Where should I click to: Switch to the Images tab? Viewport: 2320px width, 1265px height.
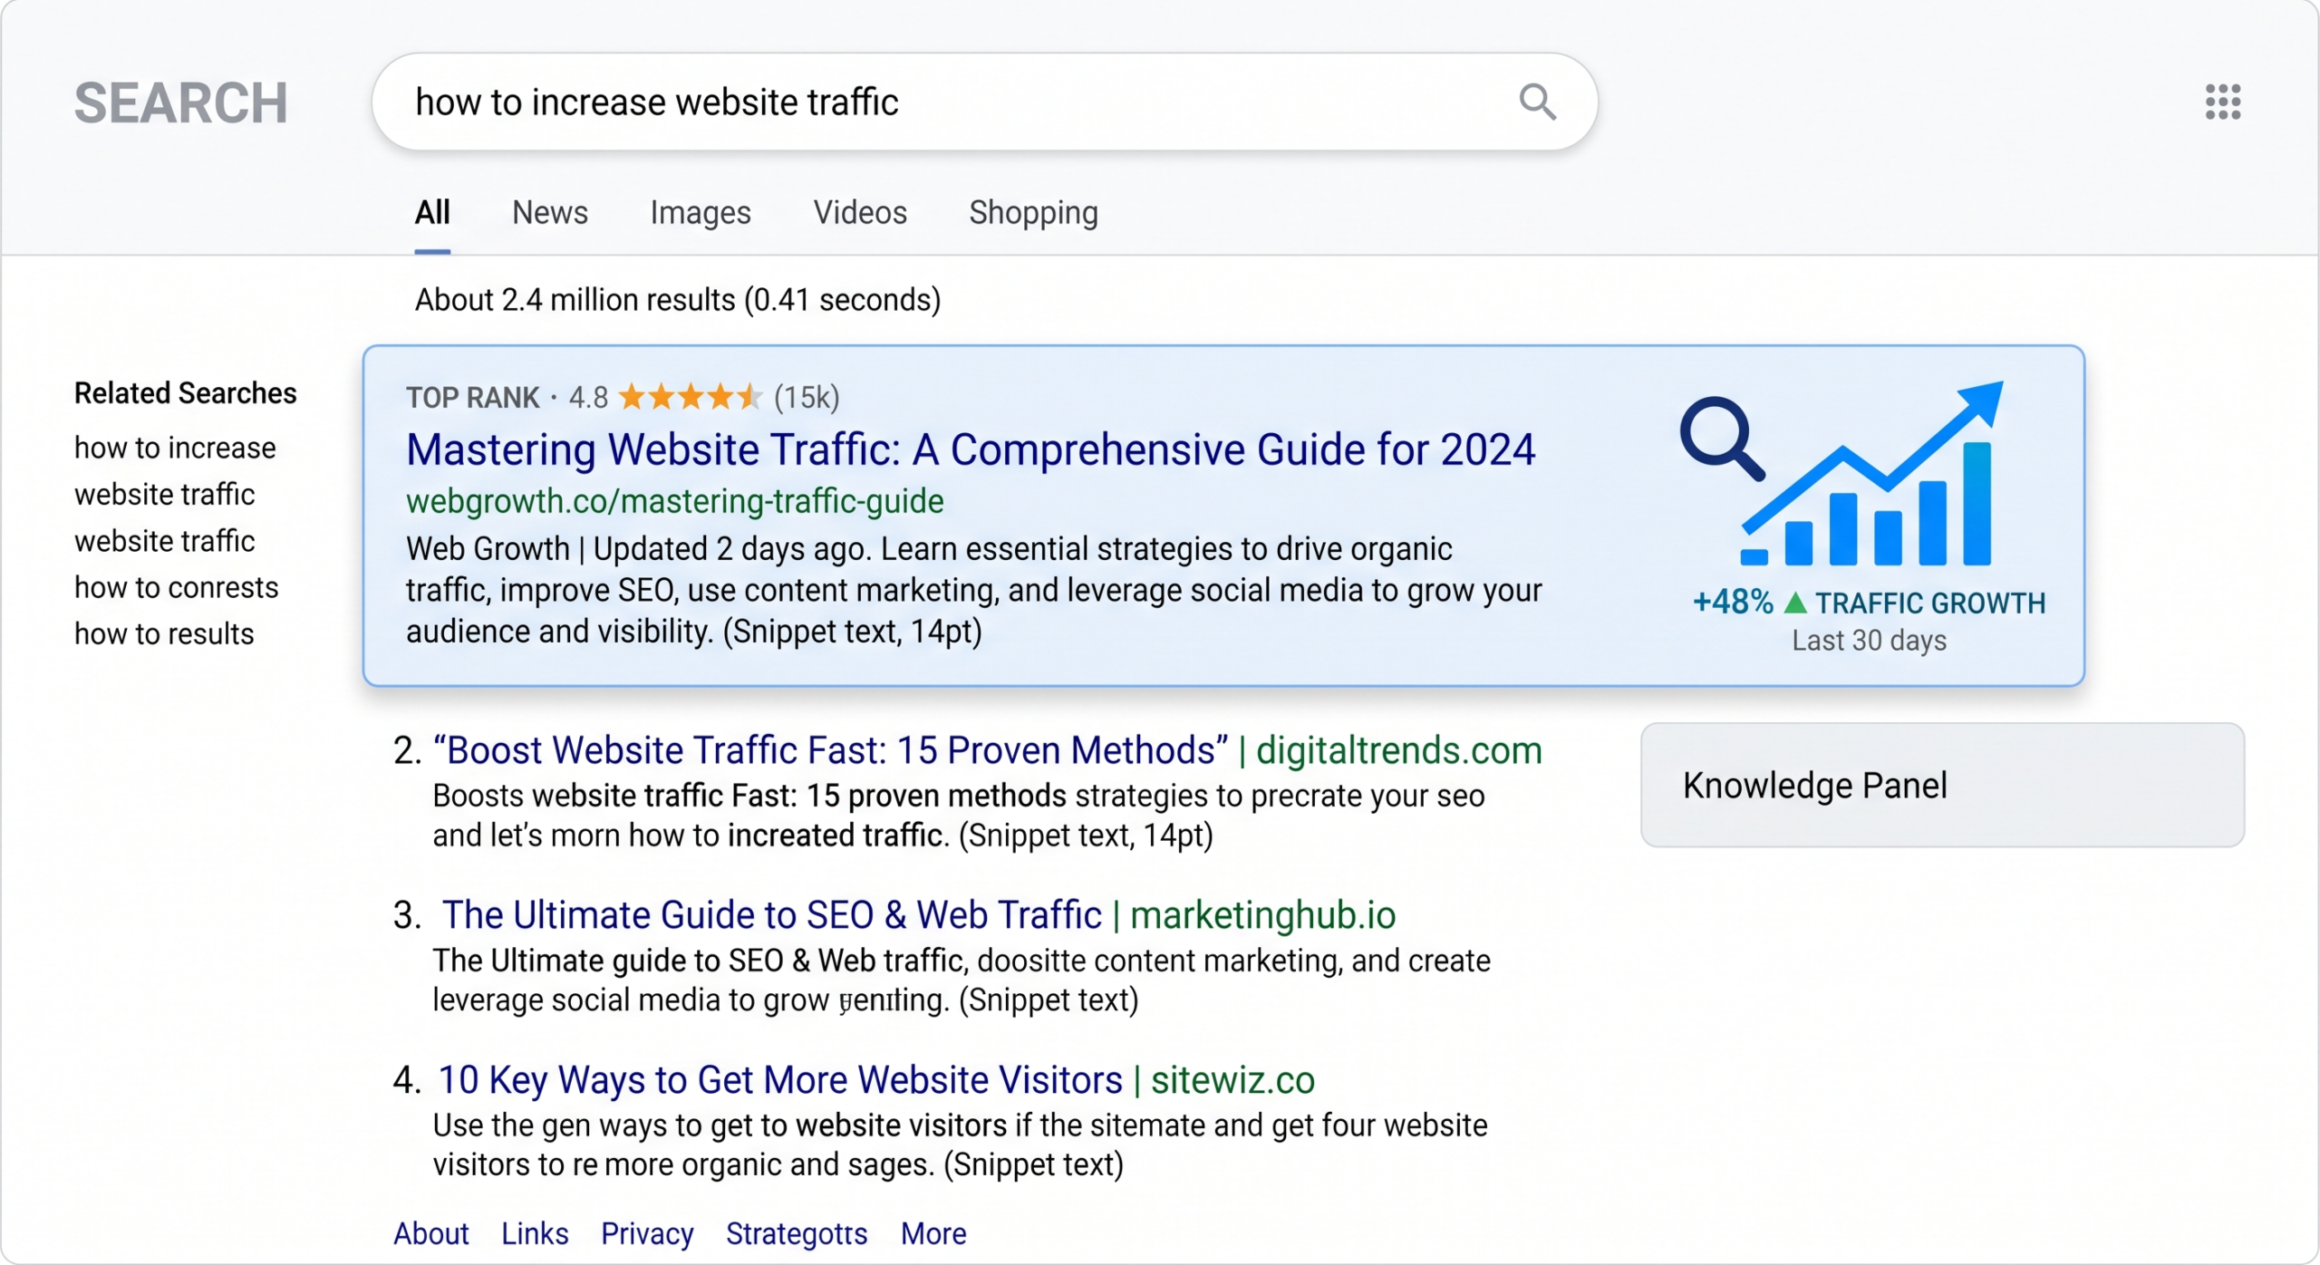pos(701,213)
